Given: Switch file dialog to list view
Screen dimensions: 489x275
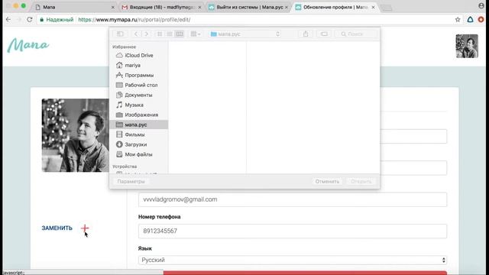Looking at the screenshot, I should (x=170, y=34).
